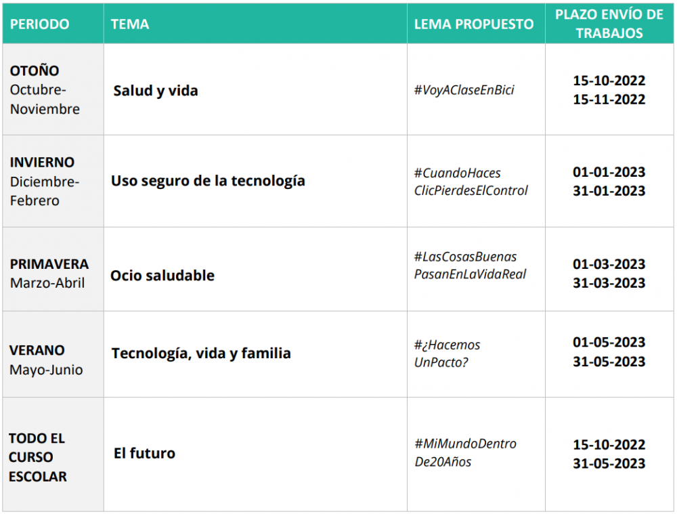The image size is (677, 514).
Task: Click the 15-11-2022 deadline date
Action: [609, 100]
